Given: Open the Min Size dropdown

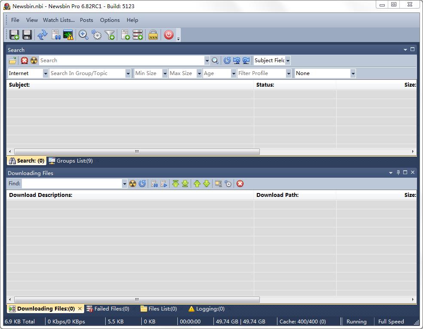Looking at the screenshot, I should tap(165, 73).
